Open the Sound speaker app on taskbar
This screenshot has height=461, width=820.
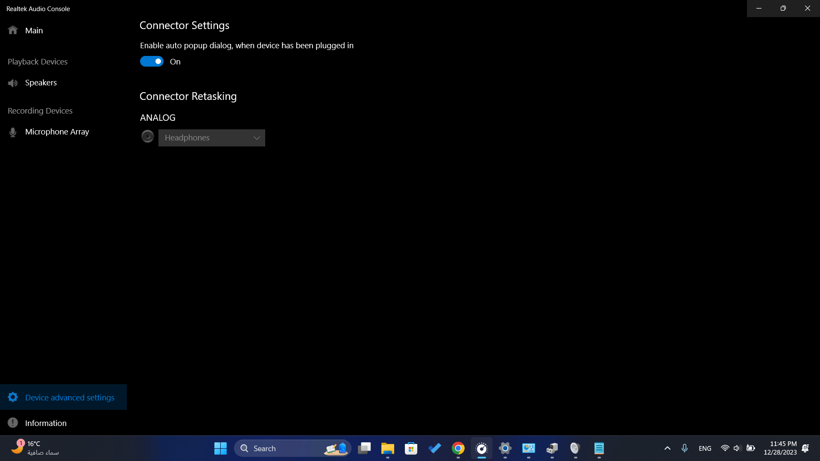[x=575, y=449]
